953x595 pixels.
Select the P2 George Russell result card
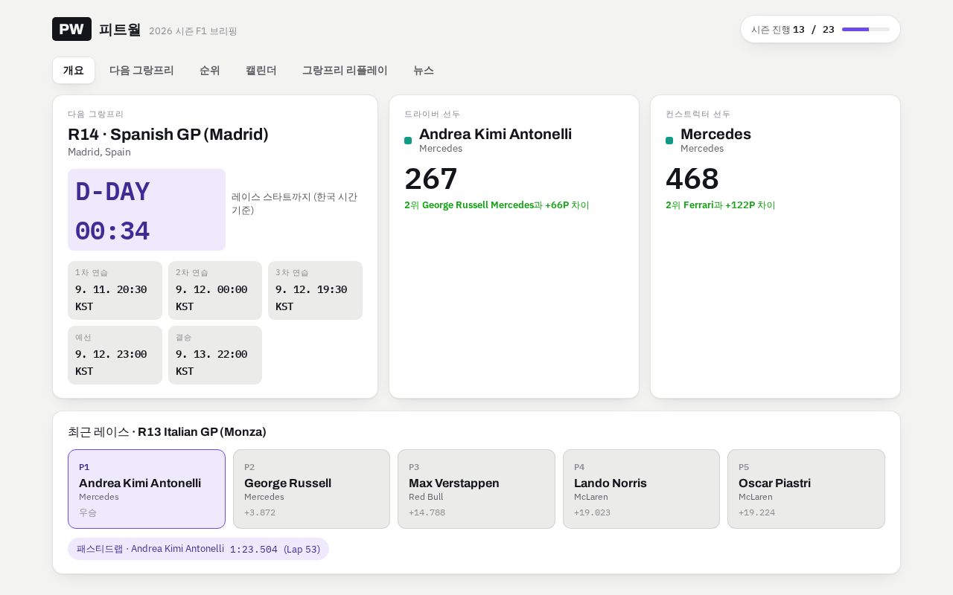[311, 489]
